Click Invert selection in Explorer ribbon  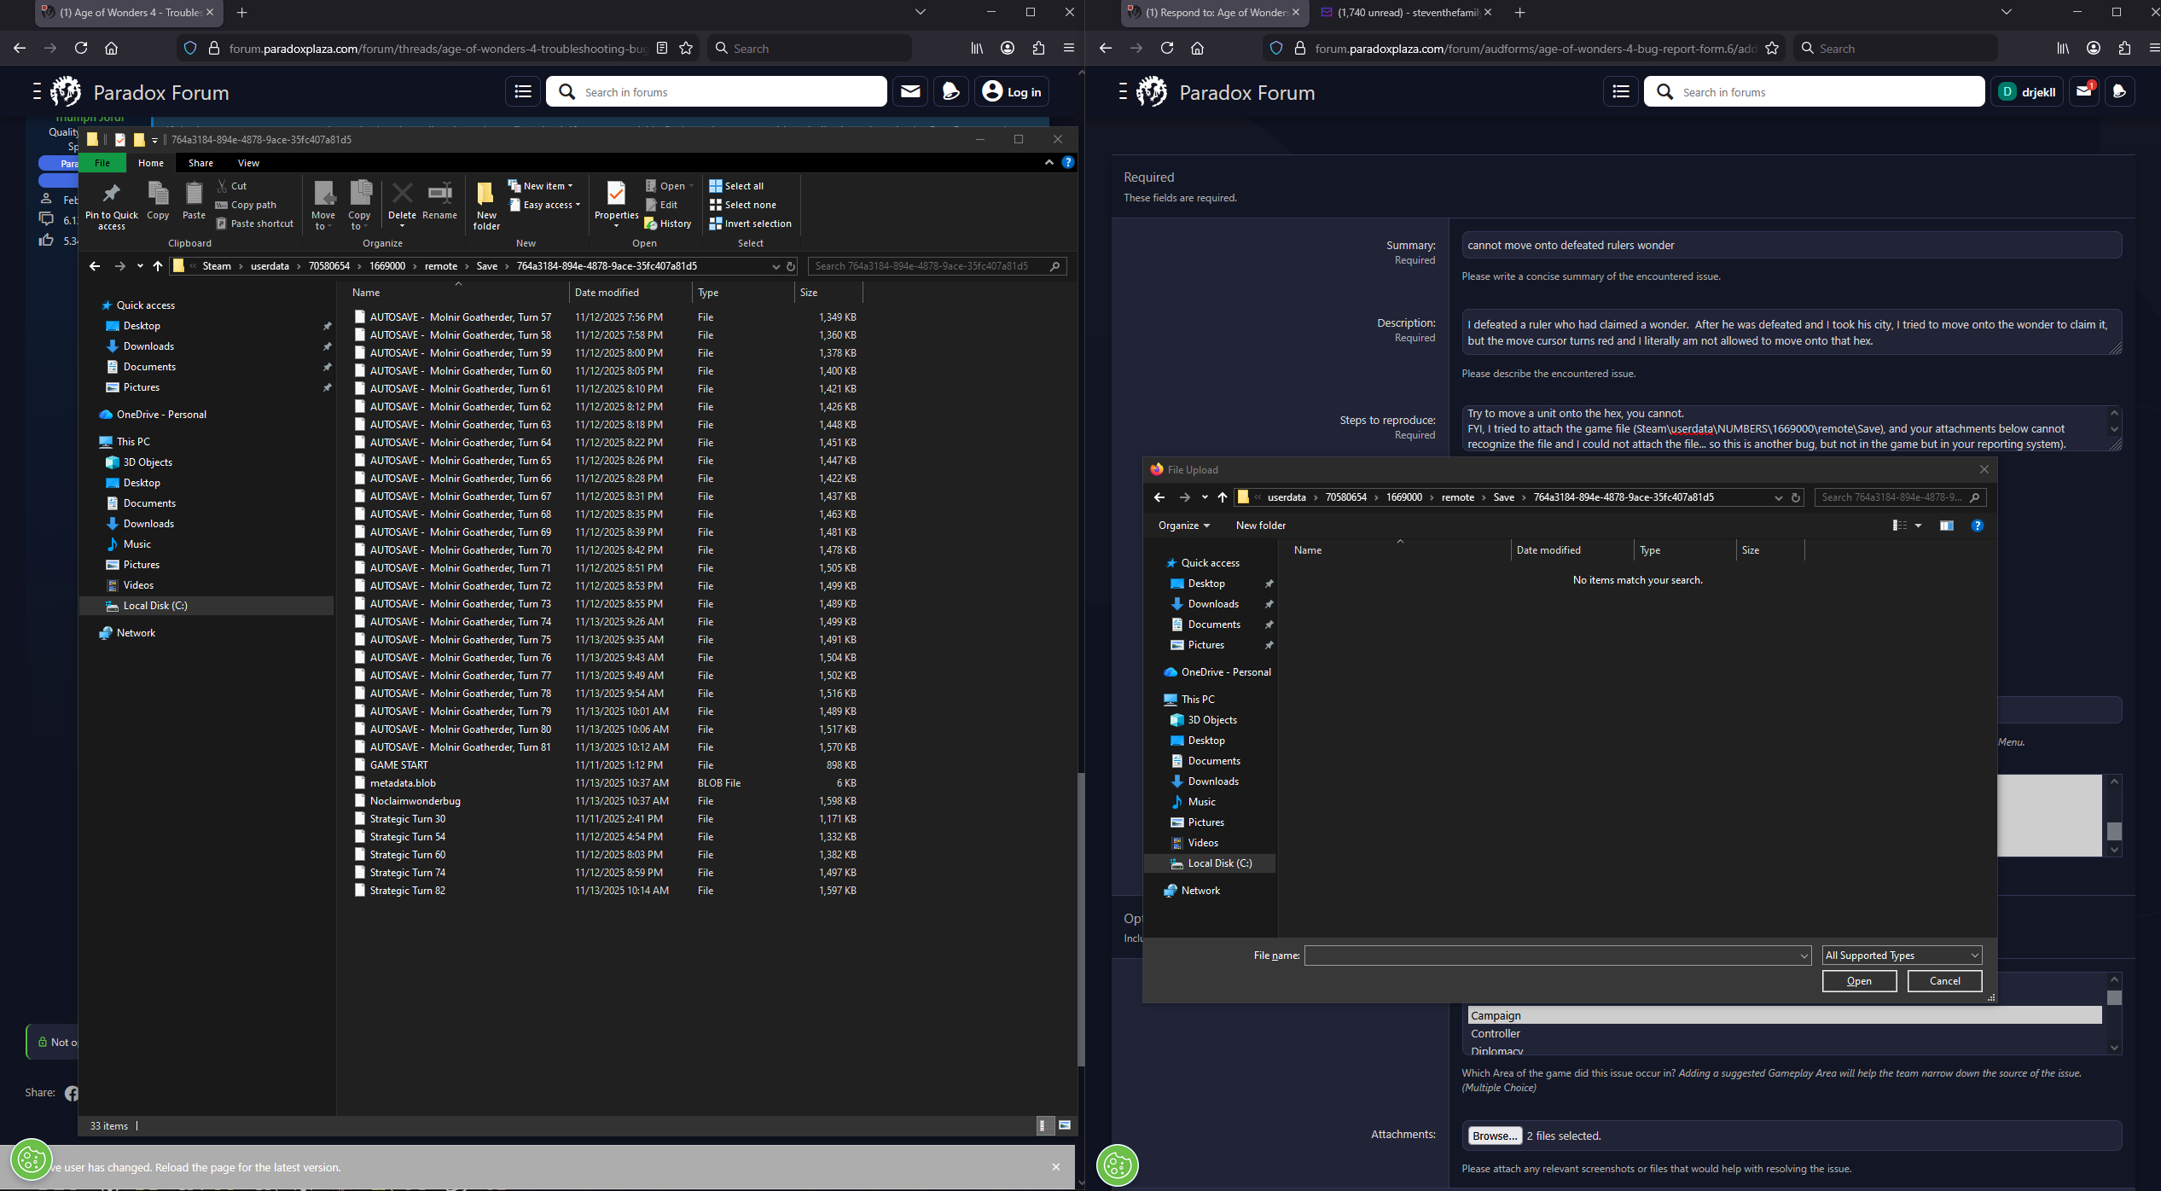[751, 224]
